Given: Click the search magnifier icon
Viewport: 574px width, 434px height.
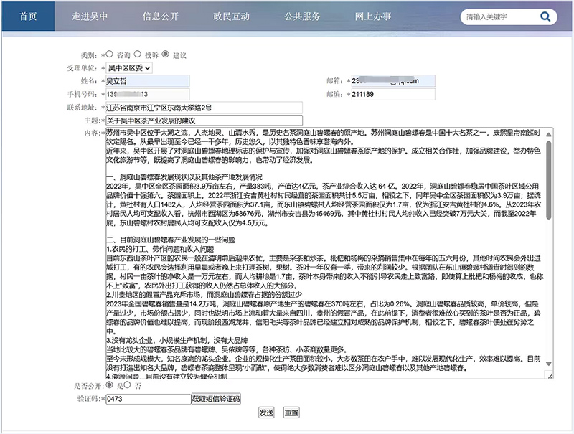Looking at the screenshot, I should pyautogui.click(x=545, y=16).
